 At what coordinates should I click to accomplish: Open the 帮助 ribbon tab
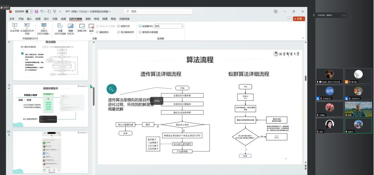pyautogui.click(x=113, y=19)
